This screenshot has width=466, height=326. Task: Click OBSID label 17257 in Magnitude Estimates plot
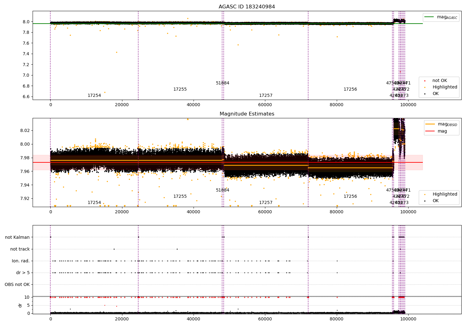pyautogui.click(x=266, y=203)
